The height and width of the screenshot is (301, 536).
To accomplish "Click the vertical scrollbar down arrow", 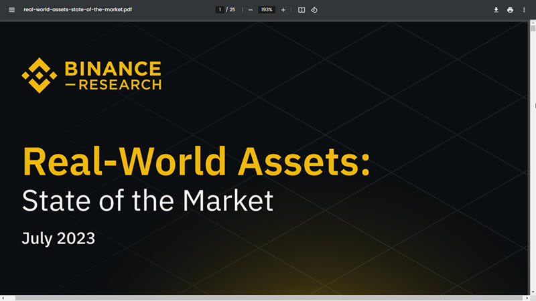I will tap(533, 292).
